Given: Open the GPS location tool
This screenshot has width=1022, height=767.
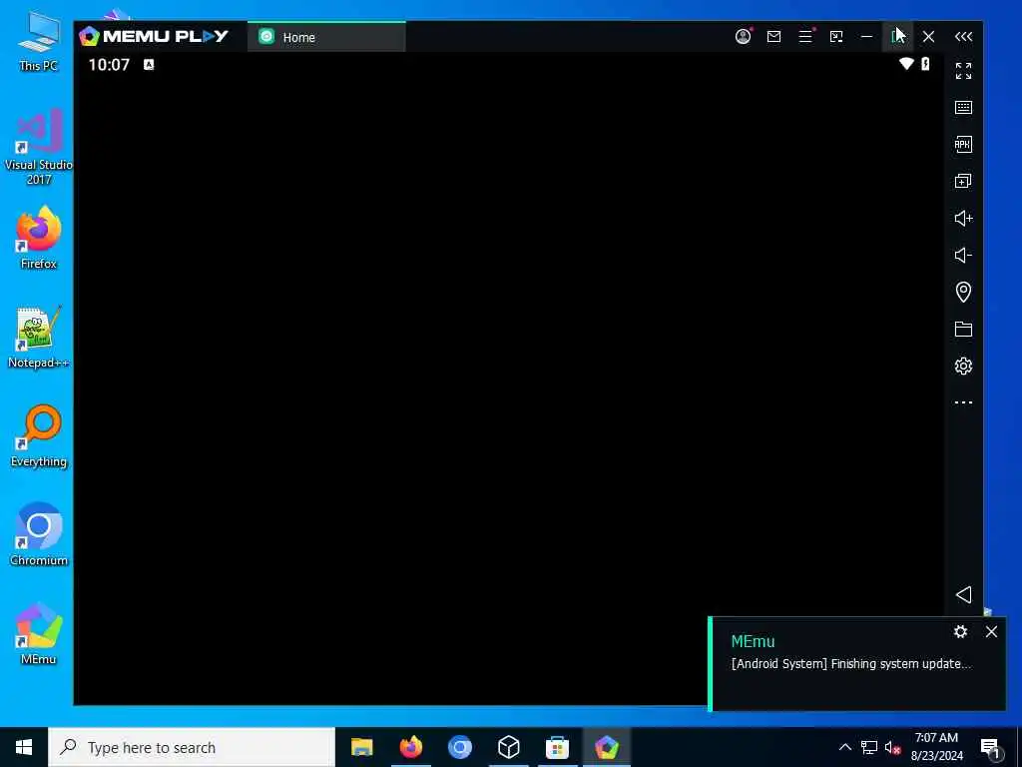Looking at the screenshot, I should tap(963, 292).
